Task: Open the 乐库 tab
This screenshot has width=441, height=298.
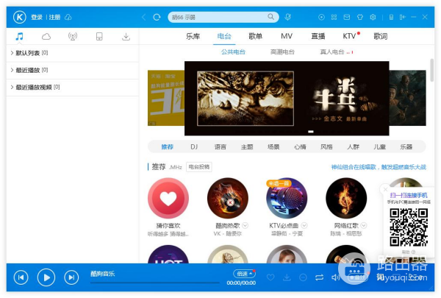Action: 193,36
